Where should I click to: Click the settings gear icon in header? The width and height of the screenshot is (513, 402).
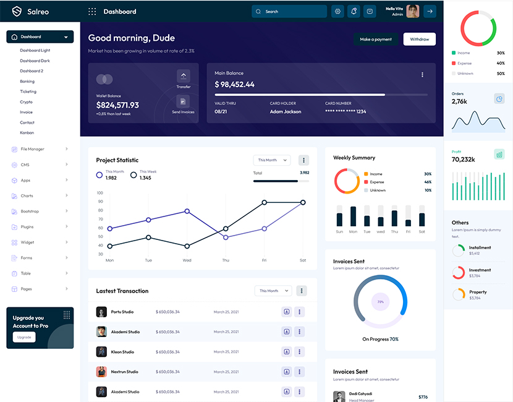pyautogui.click(x=337, y=11)
